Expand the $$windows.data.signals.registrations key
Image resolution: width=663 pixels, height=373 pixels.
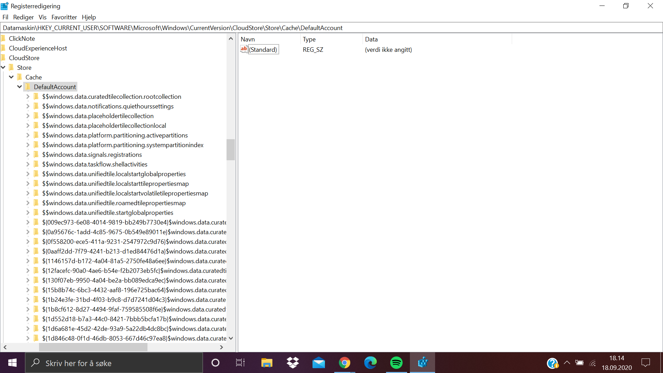point(28,154)
